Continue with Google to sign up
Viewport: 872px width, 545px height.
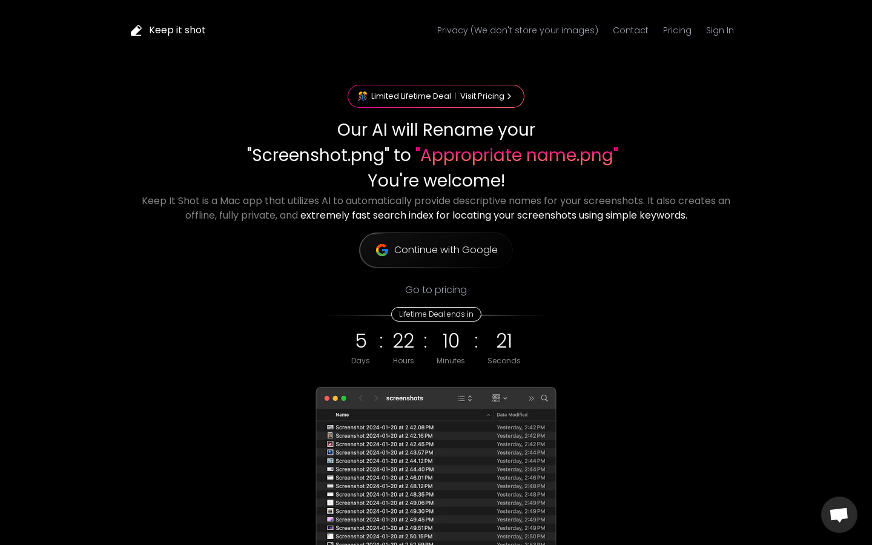pos(436,250)
